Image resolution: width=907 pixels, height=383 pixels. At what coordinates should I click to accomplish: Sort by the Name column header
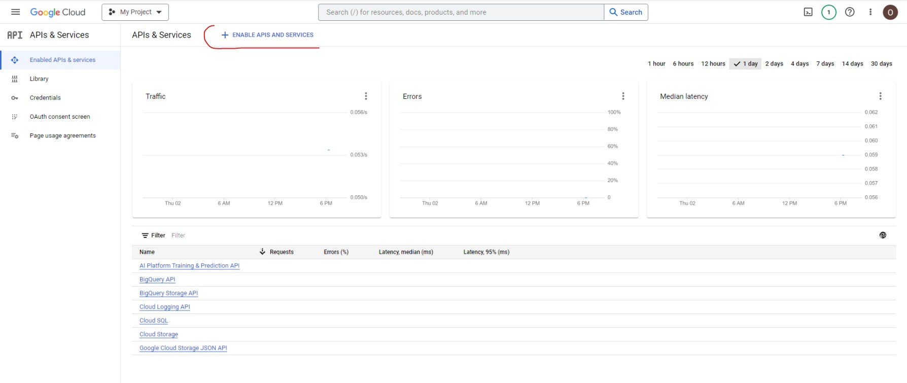click(x=147, y=252)
